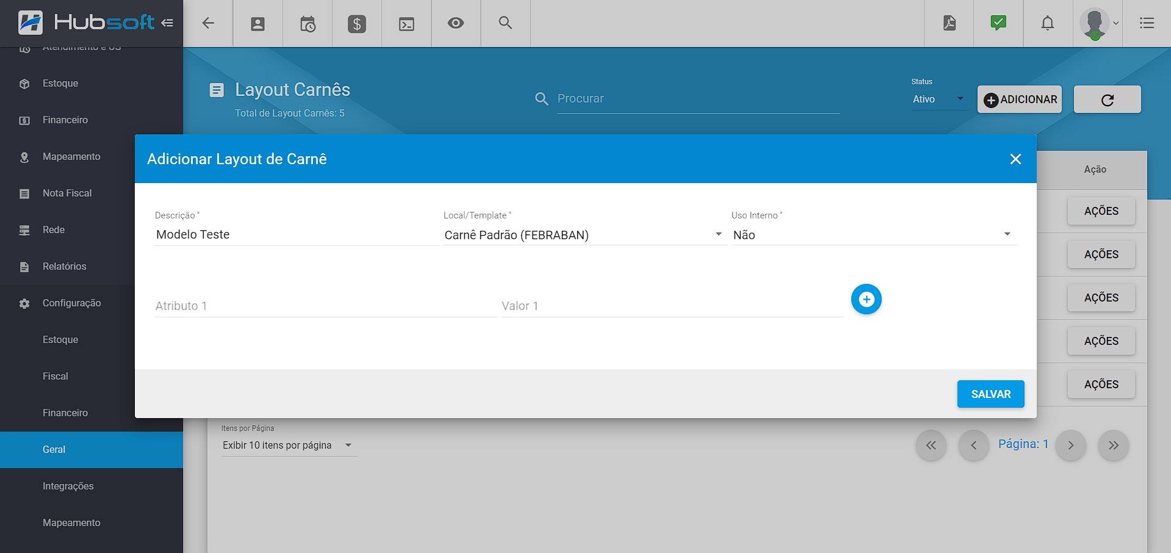The height and width of the screenshot is (553, 1171).
Task: Close the Adicionar Layout de Carnê dialog
Action: click(x=1015, y=159)
